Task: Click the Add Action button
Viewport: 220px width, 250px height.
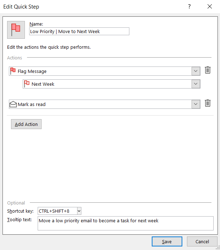Action: (26, 124)
